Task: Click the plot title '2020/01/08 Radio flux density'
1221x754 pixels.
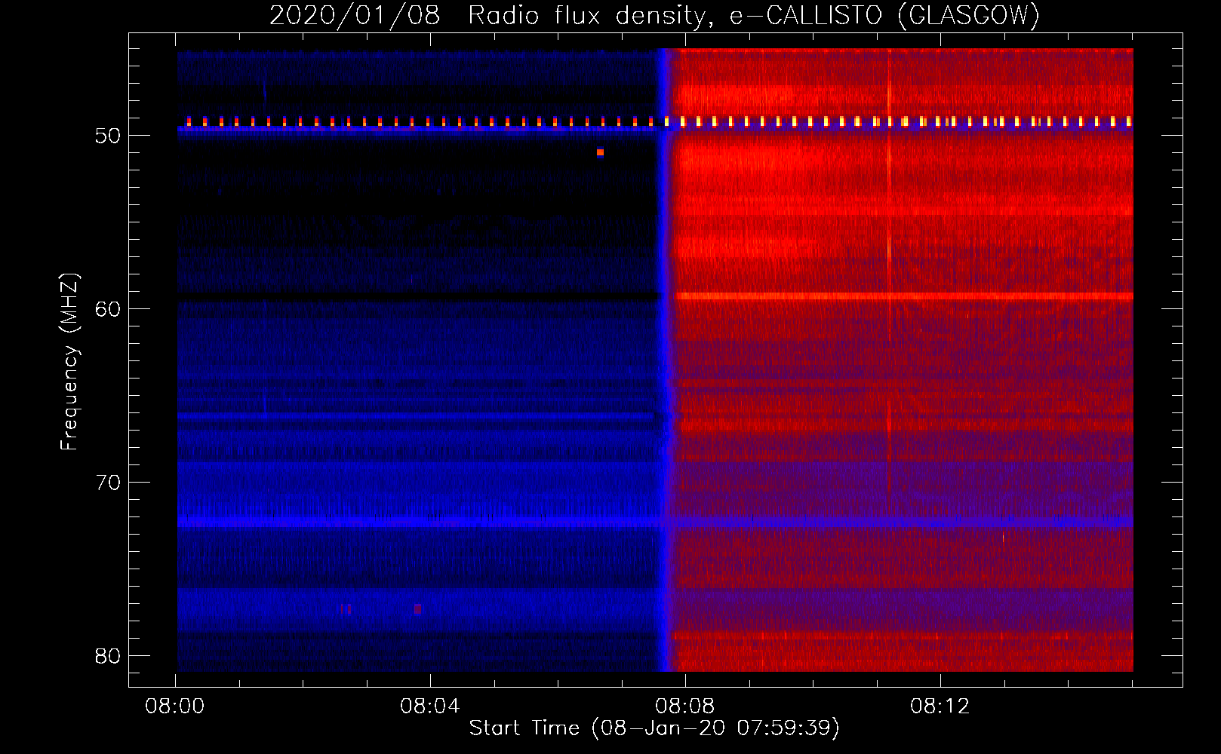Action: (654, 15)
